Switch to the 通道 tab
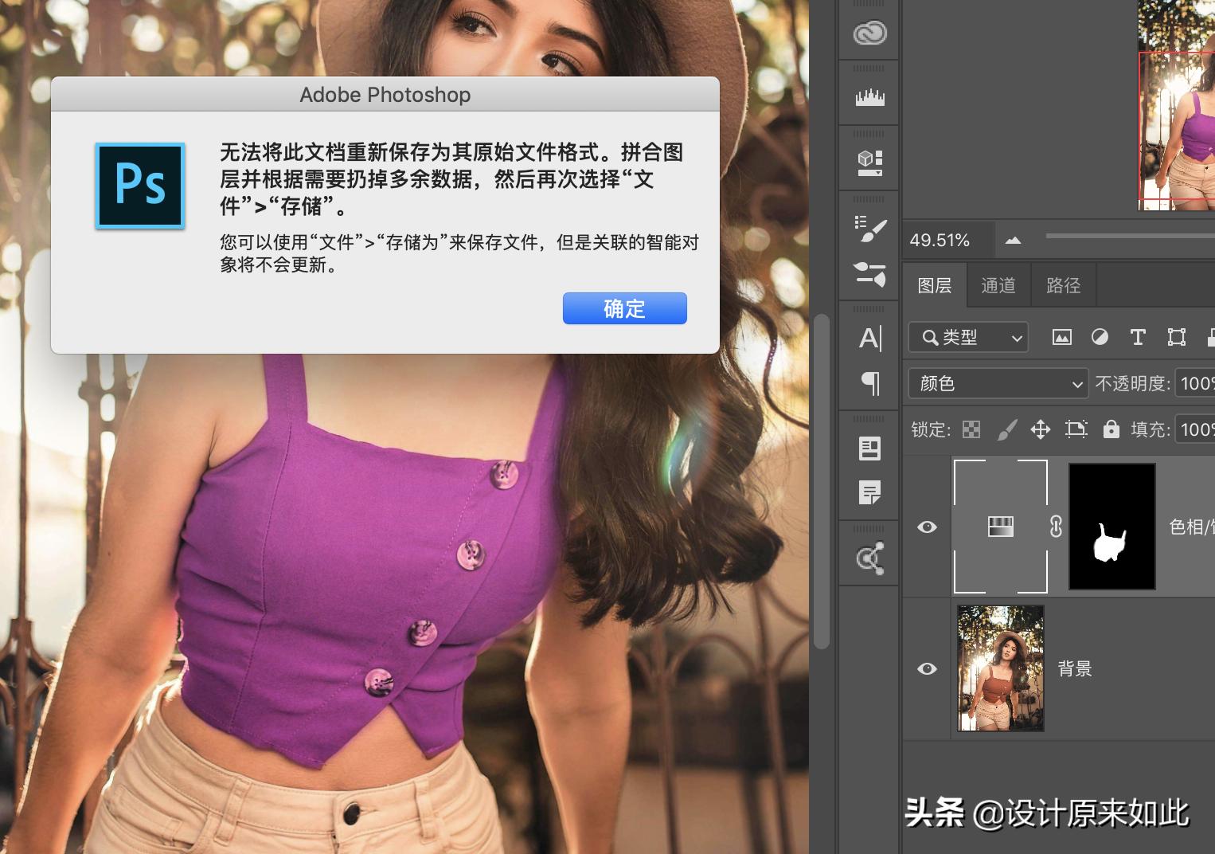Screen dimensions: 1215x854 coord(998,284)
